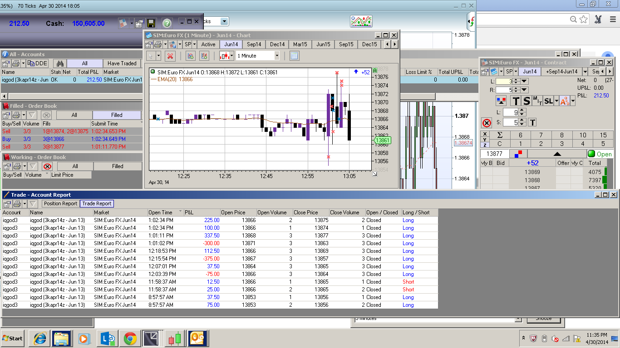The height and width of the screenshot is (348, 620).
Task: Click the large T order type button
Action: pyautogui.click(x=516, y=101)
